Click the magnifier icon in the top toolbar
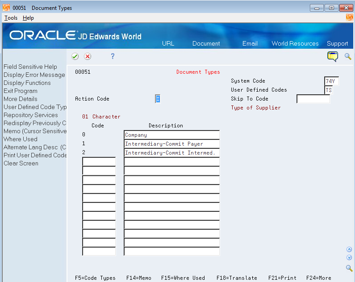The height and width of the screenshot is (282, 355). point(348,56)
